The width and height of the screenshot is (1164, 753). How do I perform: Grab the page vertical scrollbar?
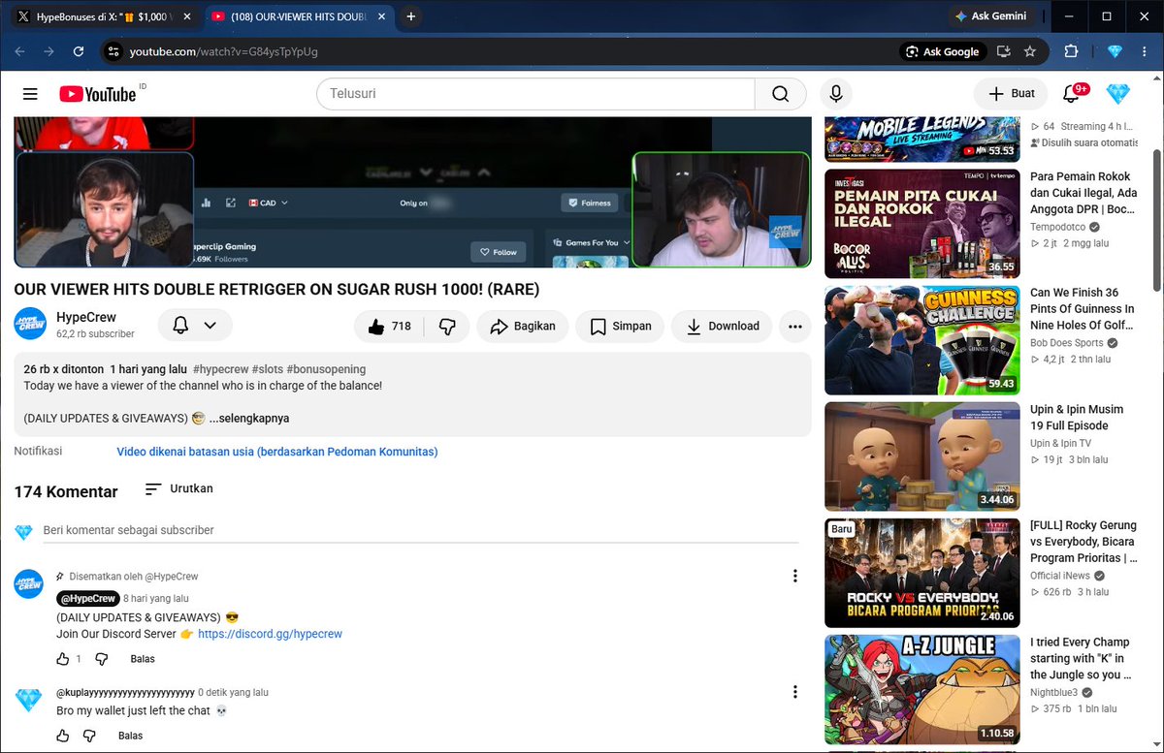(1156, 220)
